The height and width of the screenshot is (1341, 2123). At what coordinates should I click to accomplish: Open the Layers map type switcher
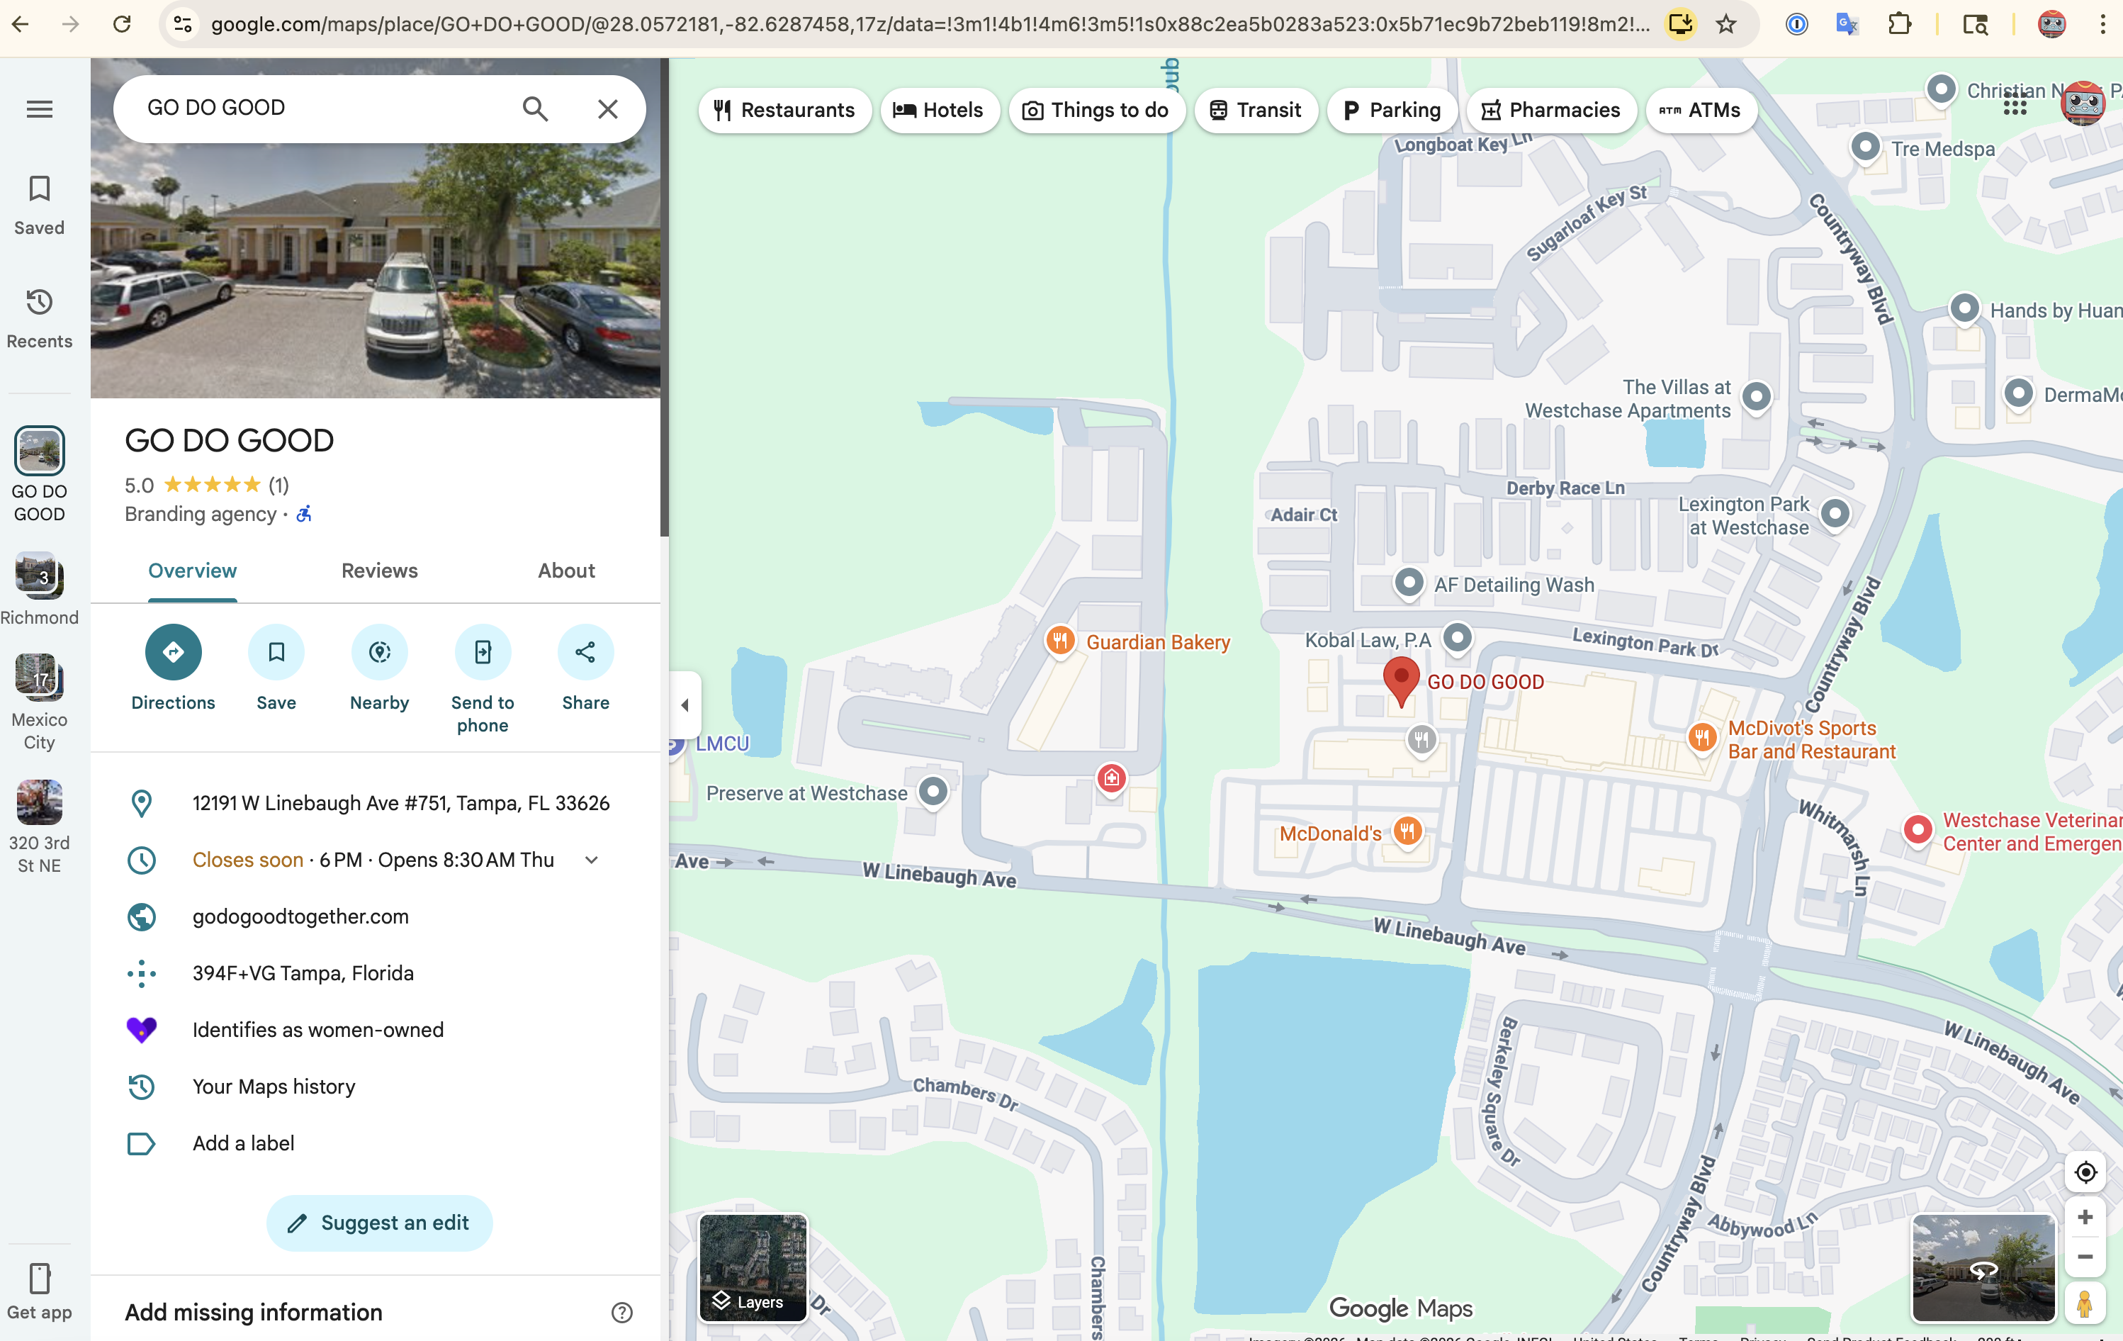[x=752, y=1268]
